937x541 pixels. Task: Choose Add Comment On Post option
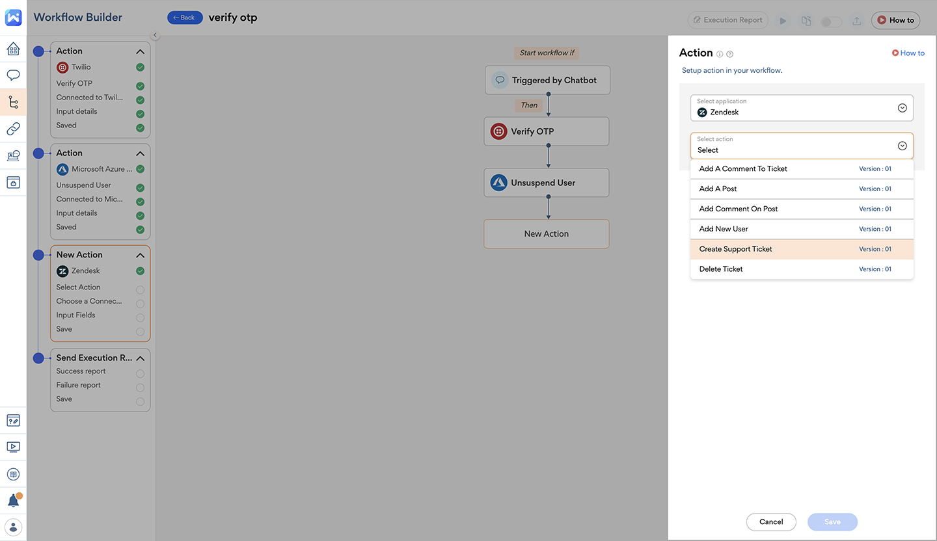(x=802, y=209)
